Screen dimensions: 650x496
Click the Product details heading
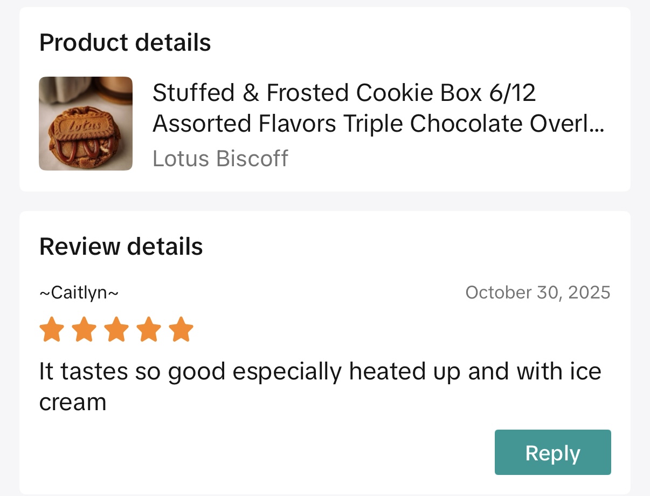(x=125, y=43)
